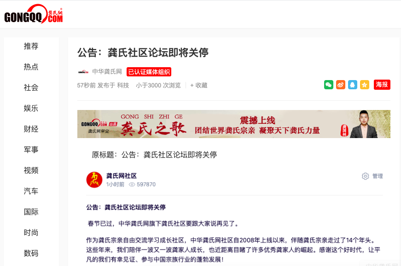Click the 已认证媒体组织 verification badge
This screenshot has width=401, height=266.
point(149,72)
